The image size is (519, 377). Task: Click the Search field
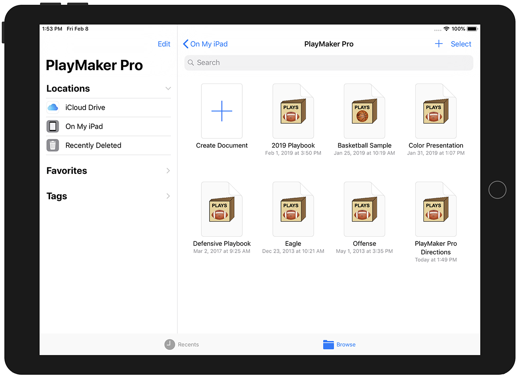pos(329,63)
